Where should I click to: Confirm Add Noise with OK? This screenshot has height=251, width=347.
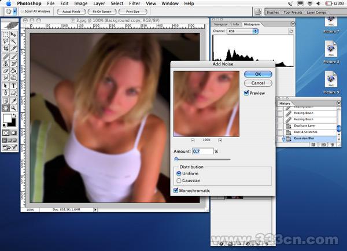[257, 74]
